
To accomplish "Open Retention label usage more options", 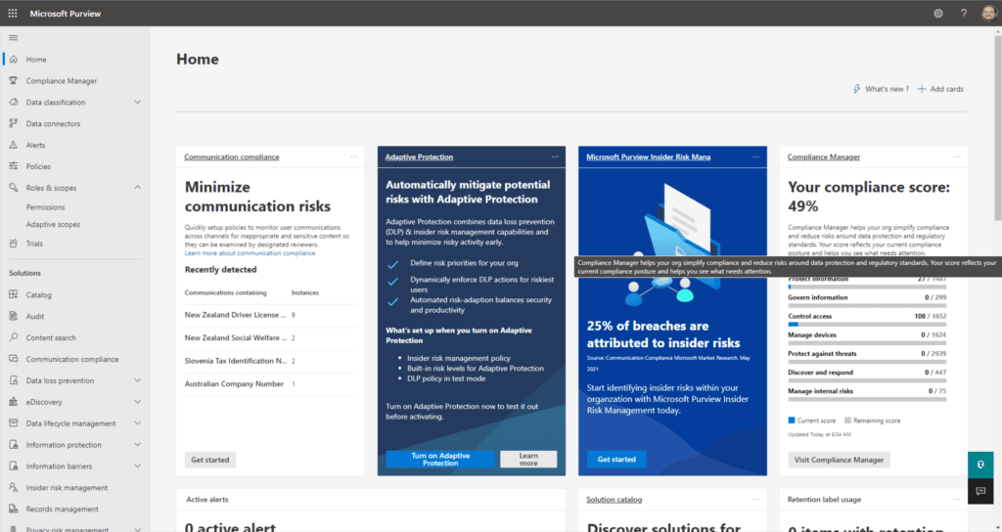I will [x=957, y=500].
